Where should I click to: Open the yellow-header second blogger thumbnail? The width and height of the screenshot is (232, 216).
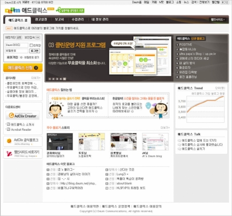tap(91, 141)
